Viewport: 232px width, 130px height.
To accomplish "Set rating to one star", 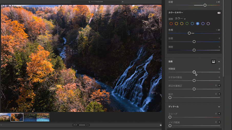I will (x=80, y=125).
